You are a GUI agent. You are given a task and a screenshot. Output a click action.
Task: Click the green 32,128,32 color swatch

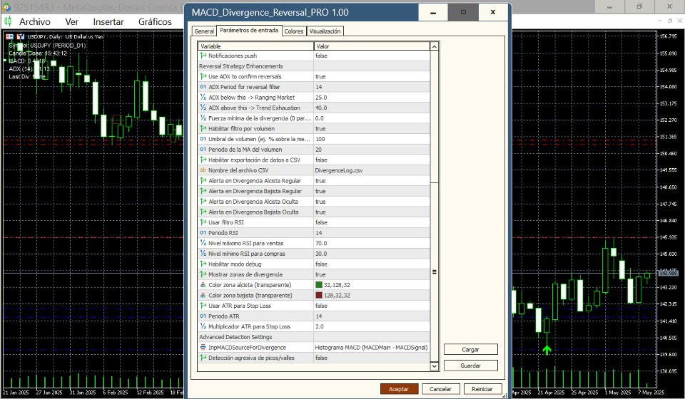pos(318,285)
